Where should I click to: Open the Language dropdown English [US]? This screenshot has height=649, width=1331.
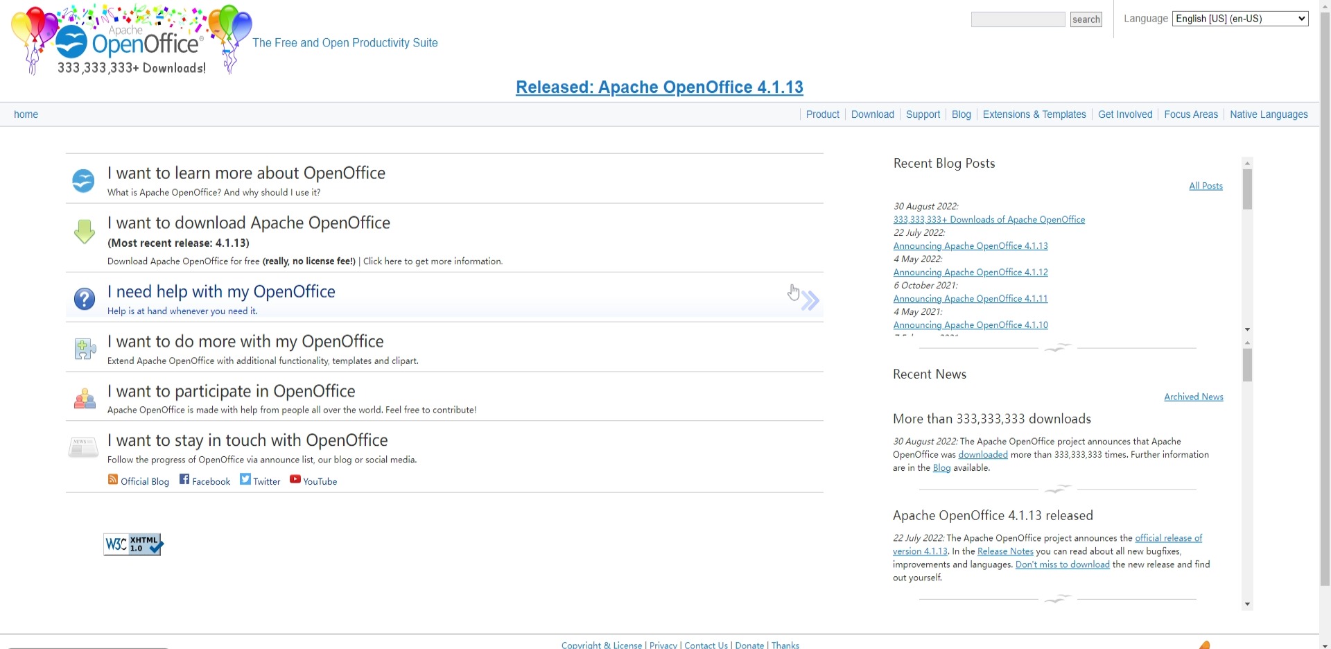pos(1240,19)
